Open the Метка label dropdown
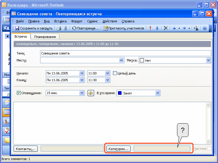The image size is (218, 163). pos(208,60)
